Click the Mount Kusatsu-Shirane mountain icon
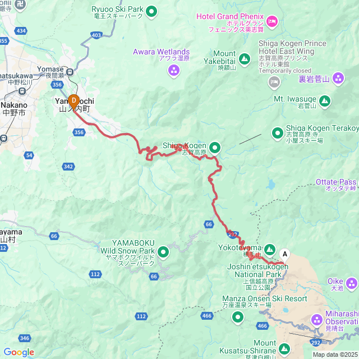 [x=284, y=349]
